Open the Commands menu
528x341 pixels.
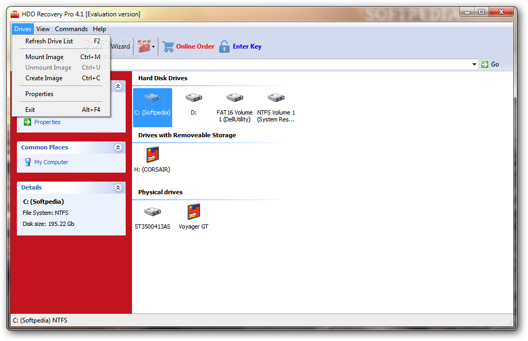coord(71,29)
